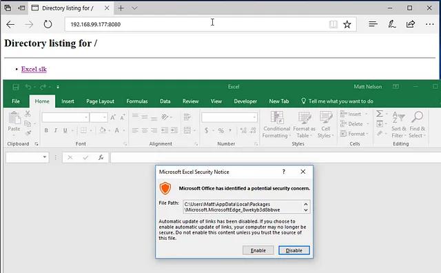Click the Wrap Text icon
Viewport: 441px width, 273px height.
tap(187, 117)
